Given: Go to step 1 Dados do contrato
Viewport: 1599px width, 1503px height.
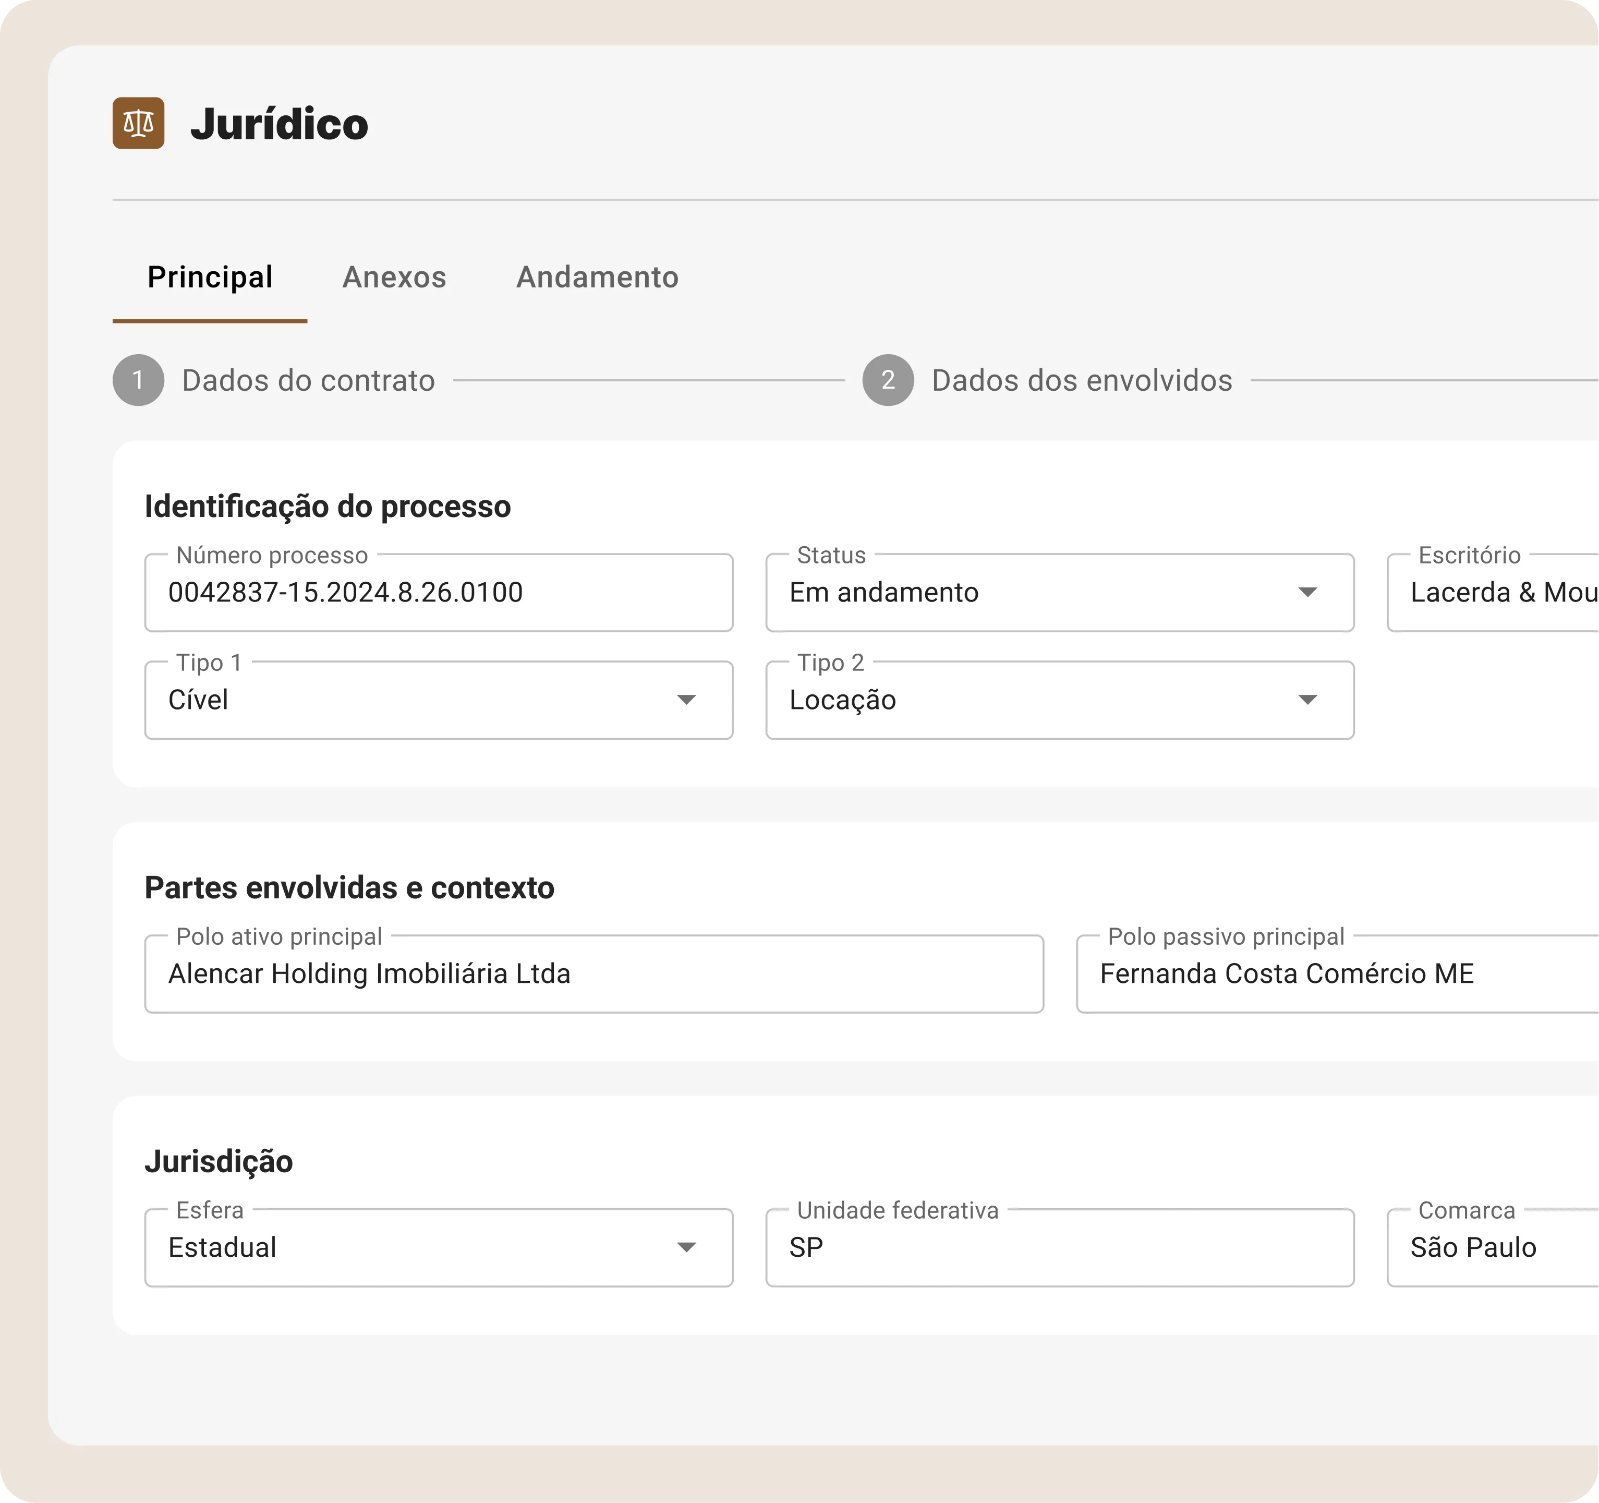Looking at the screenshot, I should [273, 381].
